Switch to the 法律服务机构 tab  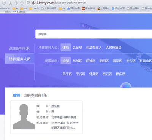pyautogui.click(x=20, y=49)
